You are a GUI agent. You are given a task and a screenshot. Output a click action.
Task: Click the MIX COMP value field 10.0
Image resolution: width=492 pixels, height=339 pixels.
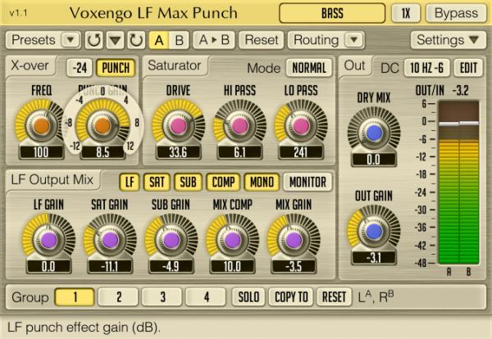(x=233, y=267)
